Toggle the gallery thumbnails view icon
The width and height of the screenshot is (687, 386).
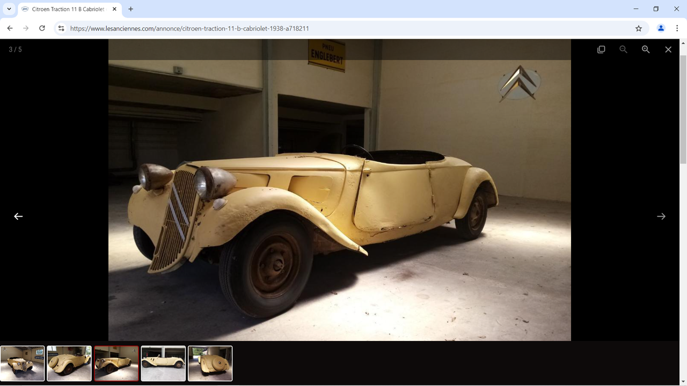tap(601, 49)
